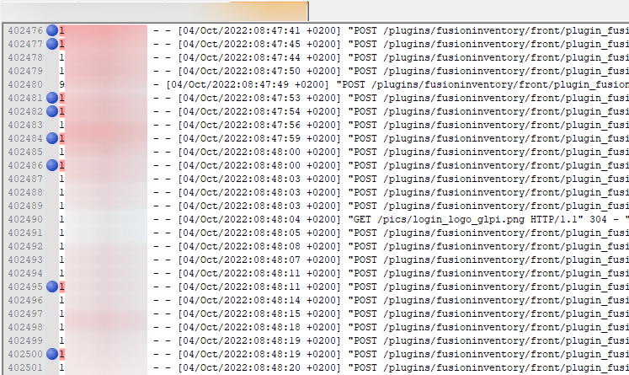
Task: Click line number 402479
Action: pos(25,71)
